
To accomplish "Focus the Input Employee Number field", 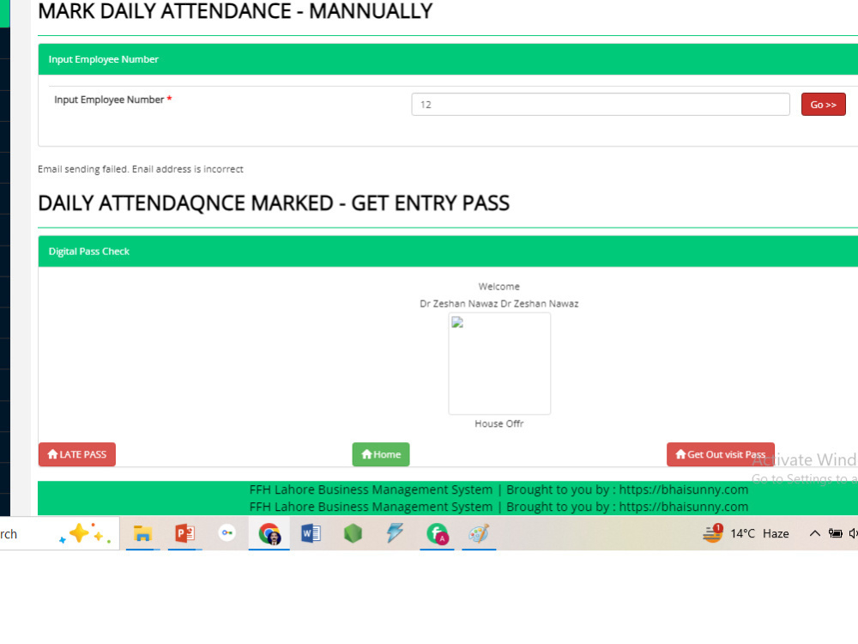I will tap(601, 105).
